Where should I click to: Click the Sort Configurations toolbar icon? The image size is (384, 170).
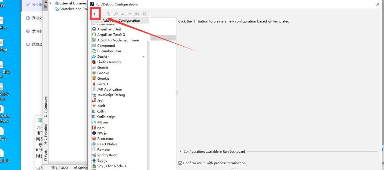point(144,14)
